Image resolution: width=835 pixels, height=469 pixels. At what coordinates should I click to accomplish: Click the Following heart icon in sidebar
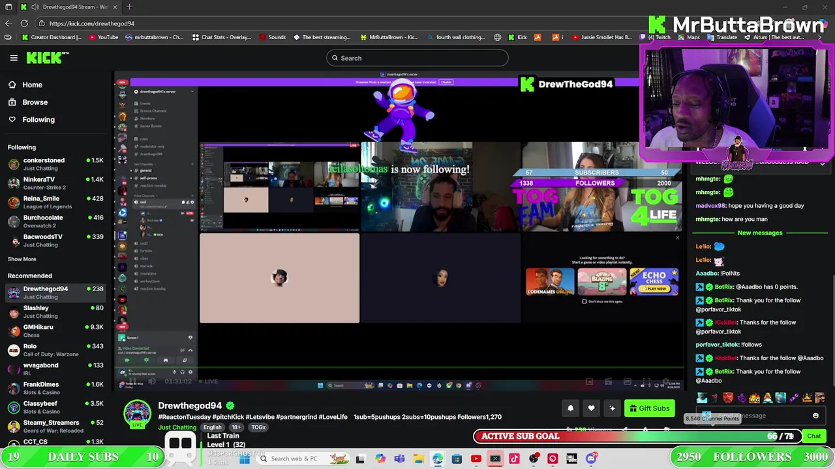pos(12,120)
